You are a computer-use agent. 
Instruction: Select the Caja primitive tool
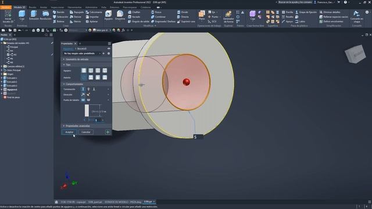[x=22, y=16]
